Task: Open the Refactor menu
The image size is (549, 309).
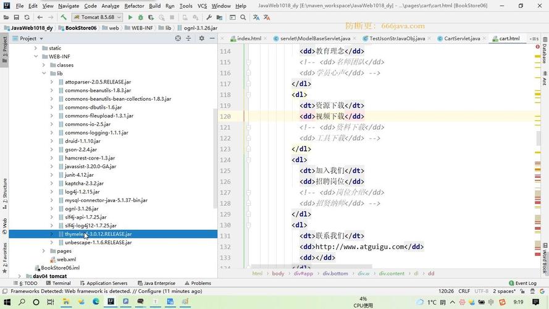Action: click(x=134, y=6)
